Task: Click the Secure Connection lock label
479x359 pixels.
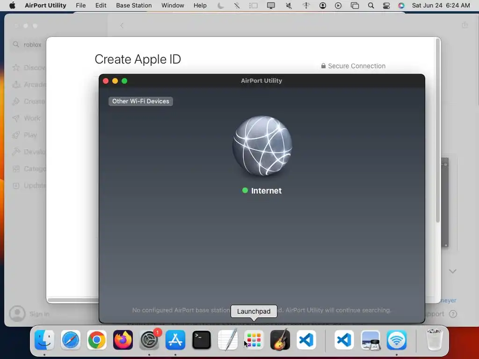Action: point(353,66)
